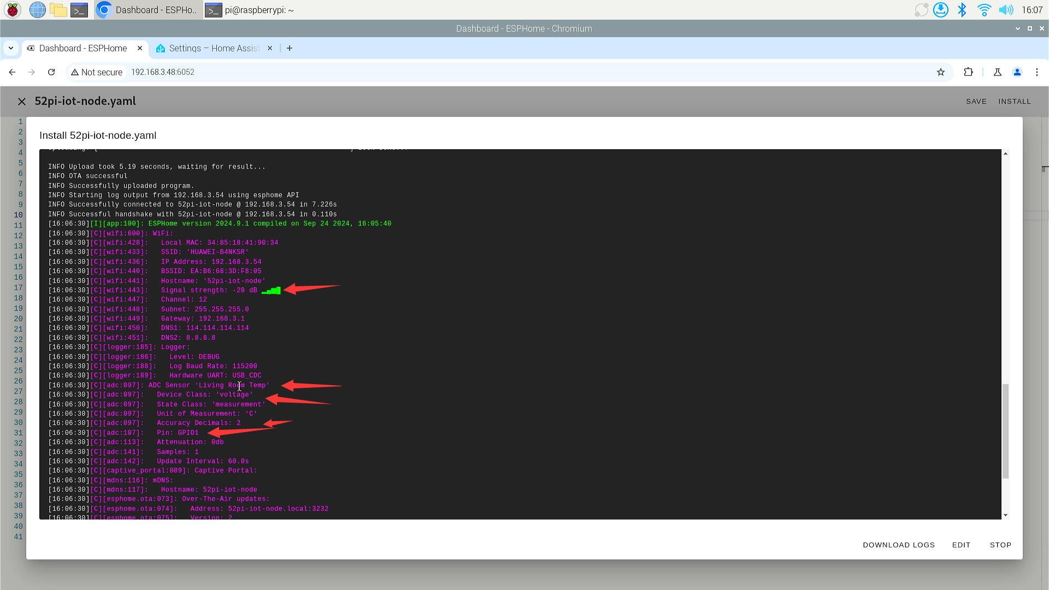Screen dimensions: 1049x590
Task: Click the log vertical scrollbar thumb
Action: [x=1005, y=432]
